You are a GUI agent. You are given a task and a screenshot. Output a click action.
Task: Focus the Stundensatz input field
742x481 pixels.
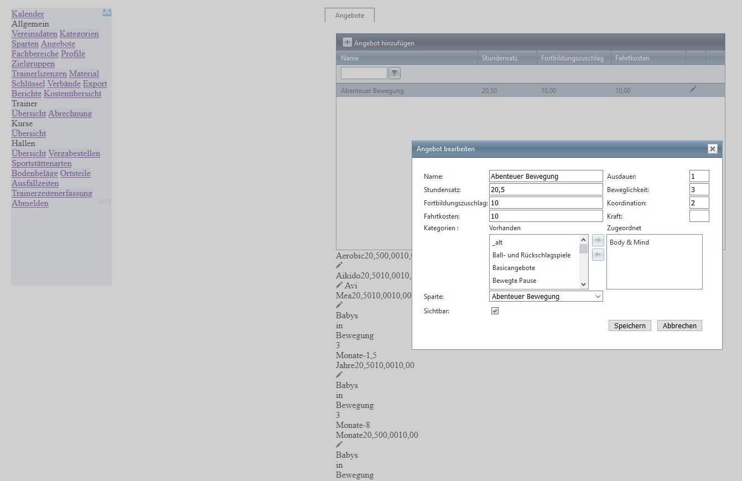(x=546, y=189)
